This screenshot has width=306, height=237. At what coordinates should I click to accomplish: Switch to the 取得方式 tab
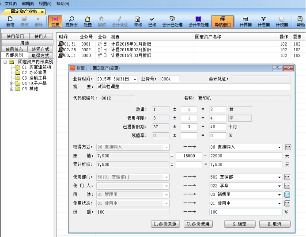click(40, 55)
